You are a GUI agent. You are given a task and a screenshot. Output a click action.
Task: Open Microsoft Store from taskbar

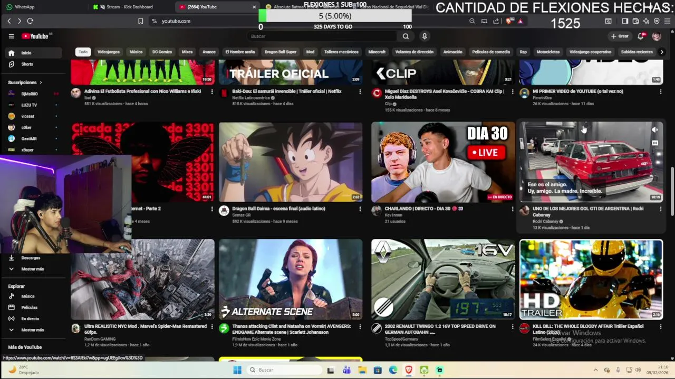coord(378,370)
